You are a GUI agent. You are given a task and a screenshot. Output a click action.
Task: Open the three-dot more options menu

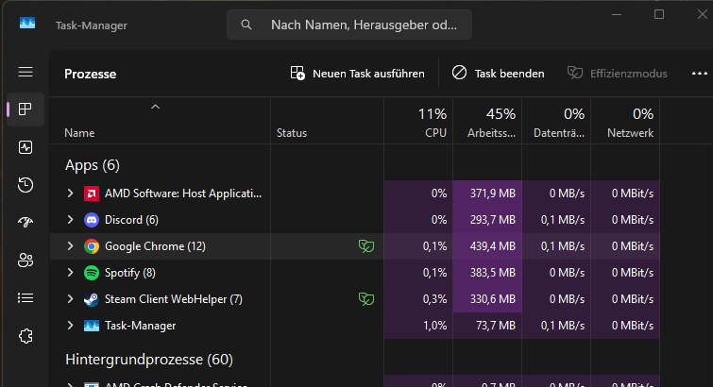point(699,73)
